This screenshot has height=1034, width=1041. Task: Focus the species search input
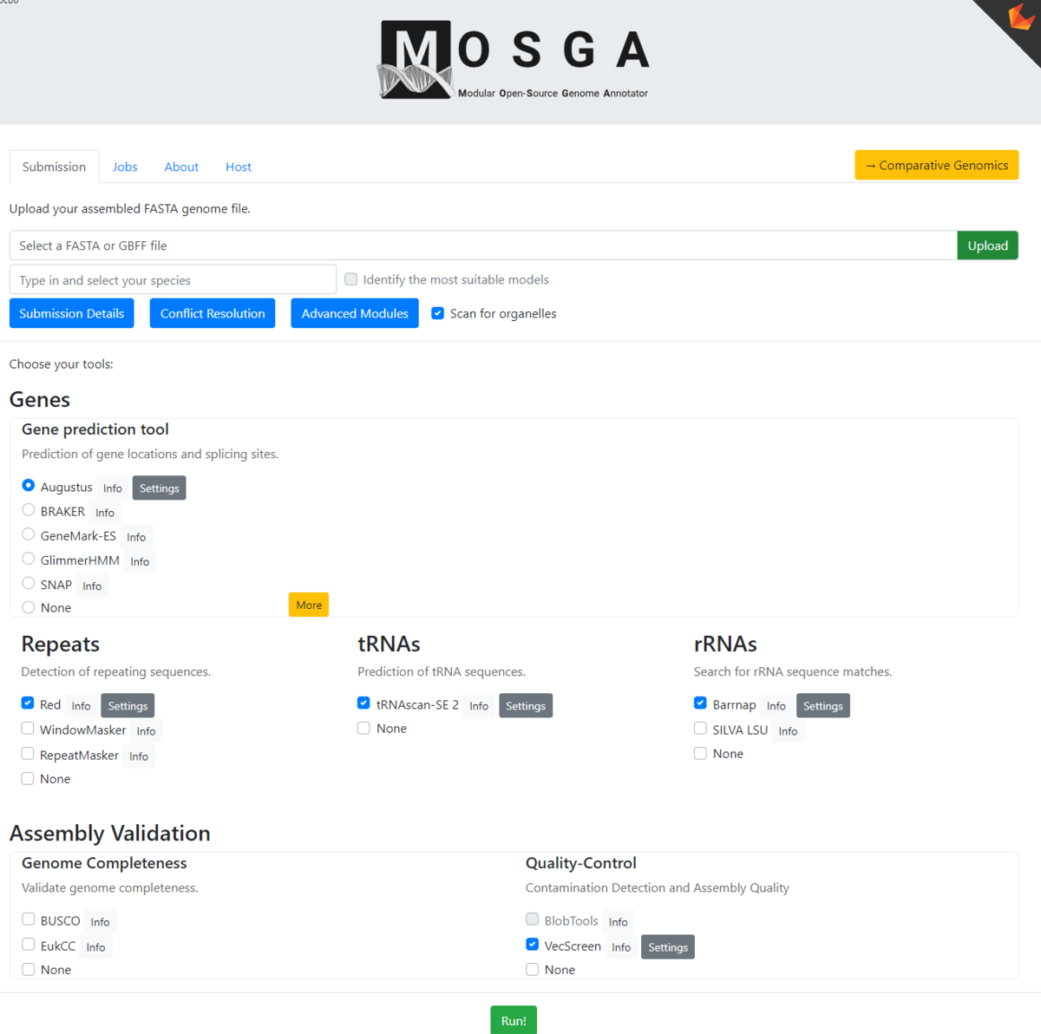(173, 279)
